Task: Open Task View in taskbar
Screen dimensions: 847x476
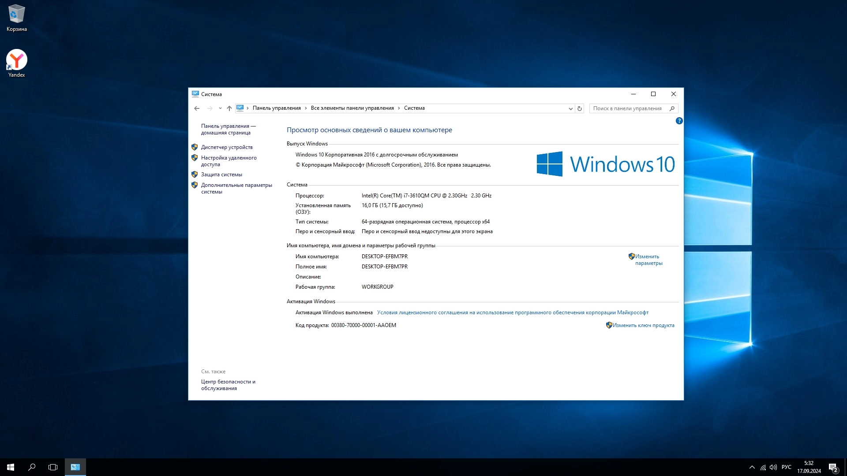Action: (x=53, y=467)
